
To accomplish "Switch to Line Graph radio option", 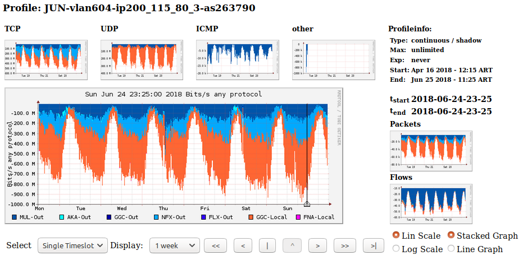I will [x=451, y=249].
